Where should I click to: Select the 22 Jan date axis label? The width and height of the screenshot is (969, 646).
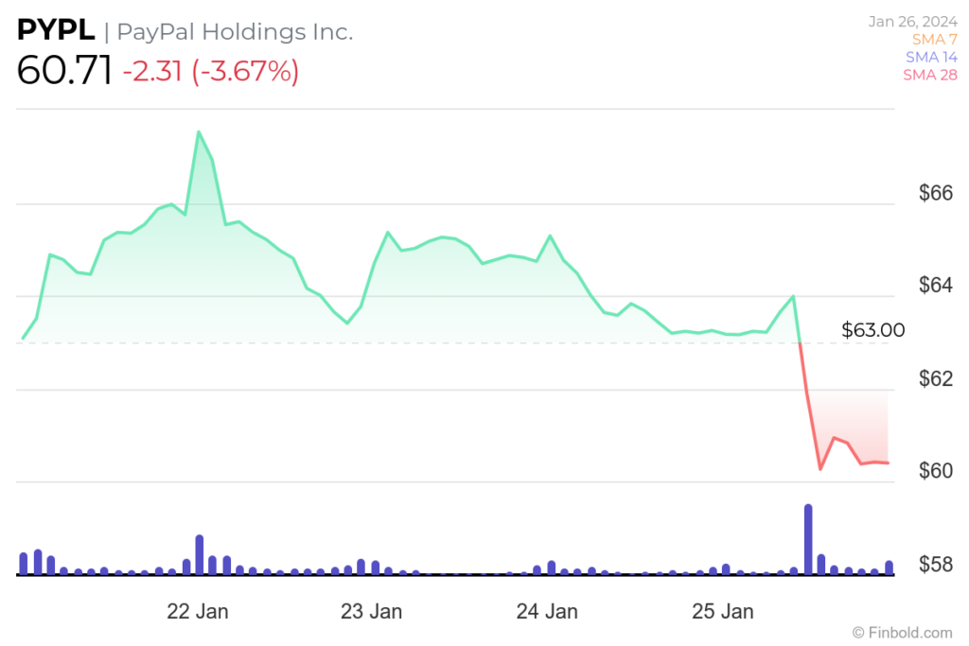point(197,611)
